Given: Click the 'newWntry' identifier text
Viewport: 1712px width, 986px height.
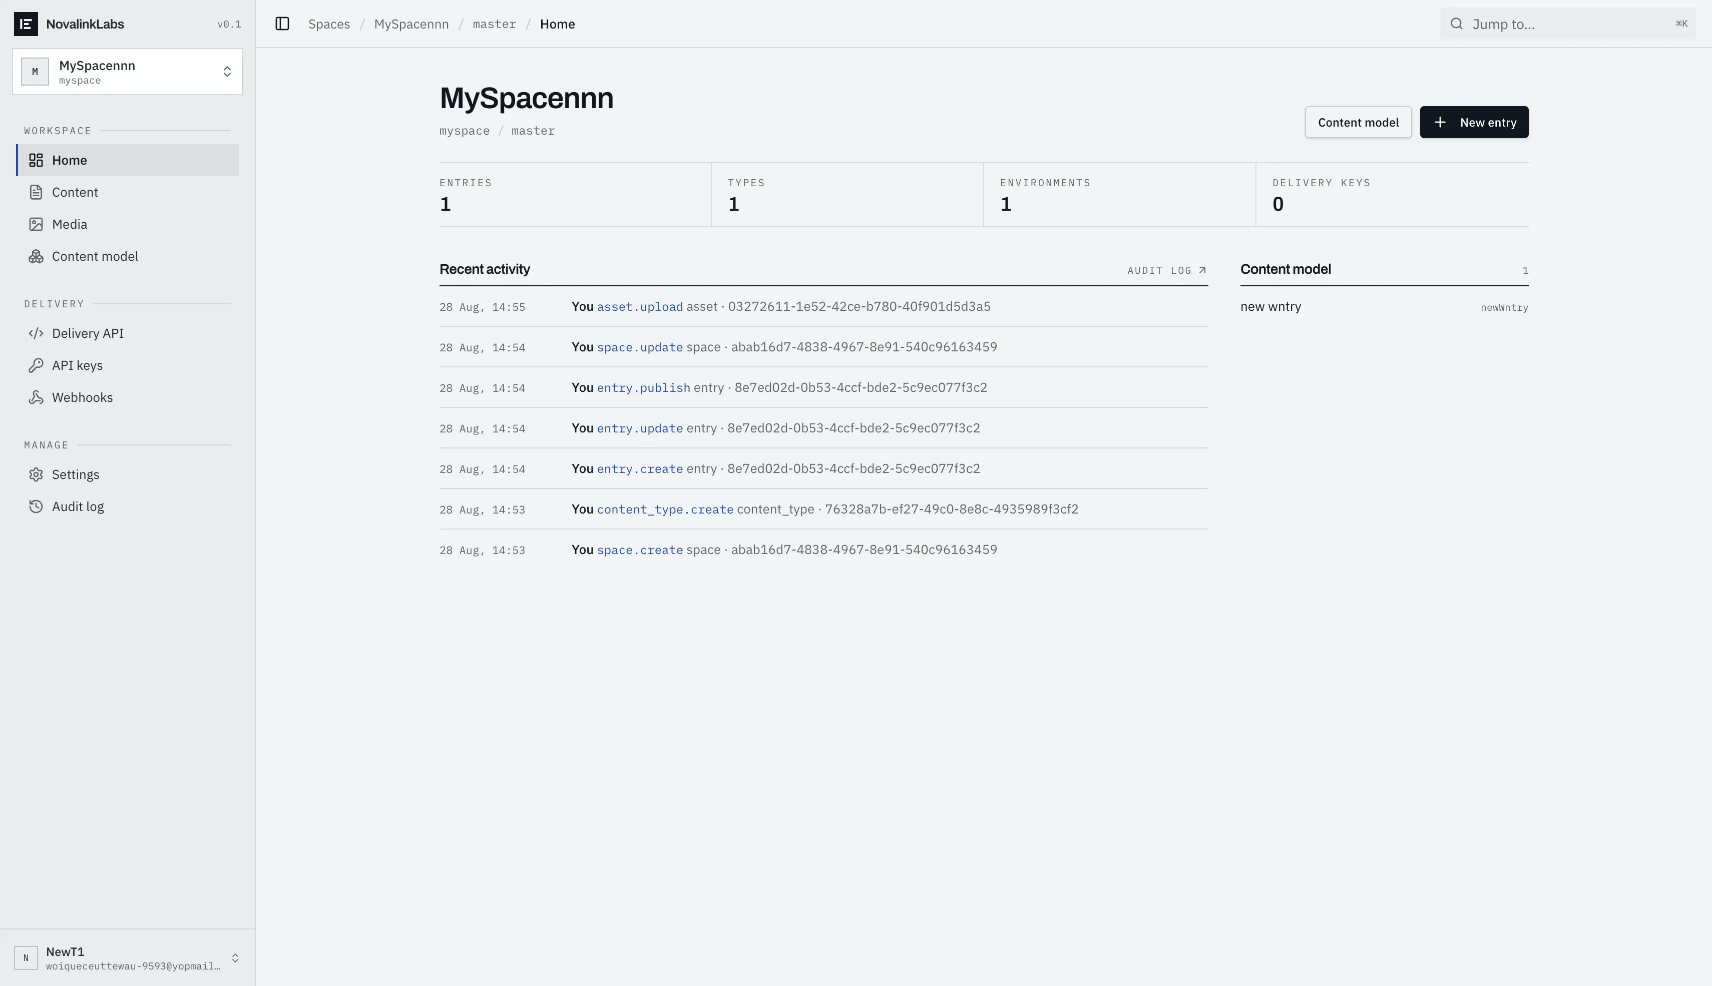Looking at the screenshot, I should click(x=1504, y=307).
